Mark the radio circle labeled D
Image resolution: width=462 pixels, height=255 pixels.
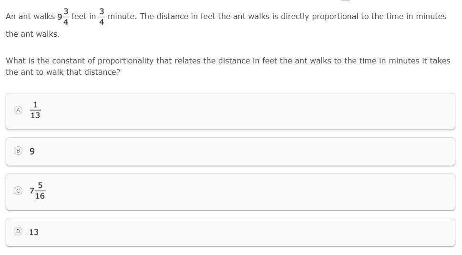pyautogui.click(x=18, y=231)
